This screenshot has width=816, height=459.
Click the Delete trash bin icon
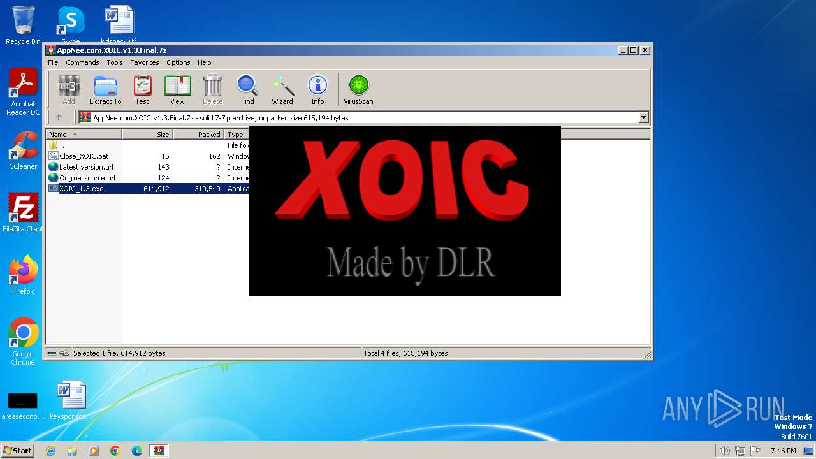click(x=212, y=89)
